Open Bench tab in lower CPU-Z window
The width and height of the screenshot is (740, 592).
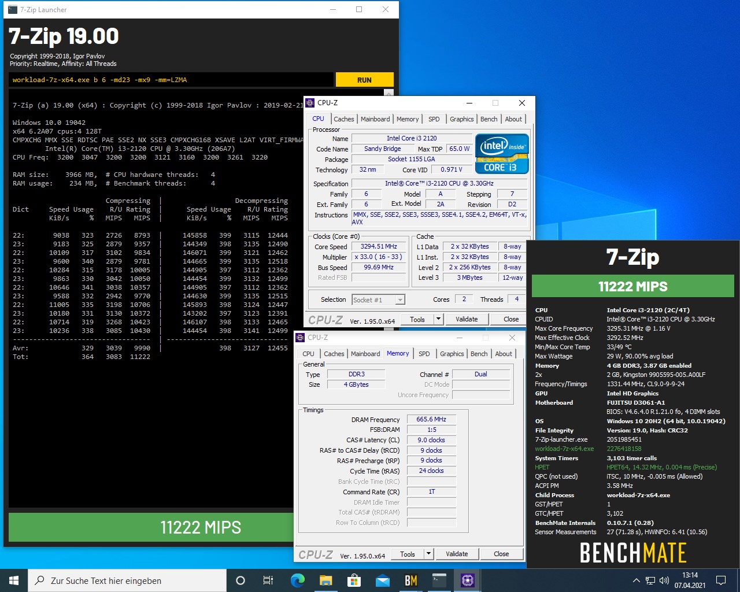(x=479, y=354)
